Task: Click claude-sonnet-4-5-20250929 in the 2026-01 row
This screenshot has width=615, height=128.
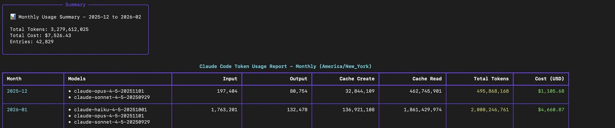Action: [x=112, y=122]
